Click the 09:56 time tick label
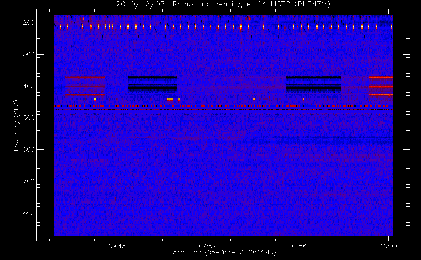This screenshot has width=421, height=260. coord(298,246)
